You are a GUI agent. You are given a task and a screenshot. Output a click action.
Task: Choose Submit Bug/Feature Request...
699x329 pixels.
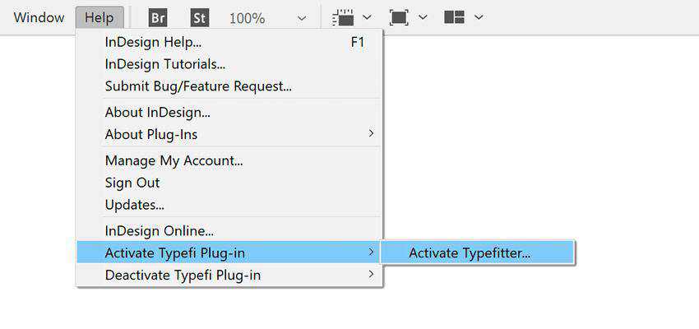[x=198, y=86]
